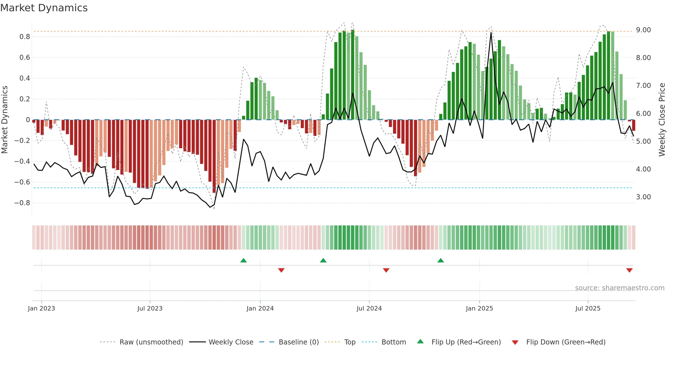Click the Jan 2023 axis label
Screen dimensions: 674x379
(42, 308)
